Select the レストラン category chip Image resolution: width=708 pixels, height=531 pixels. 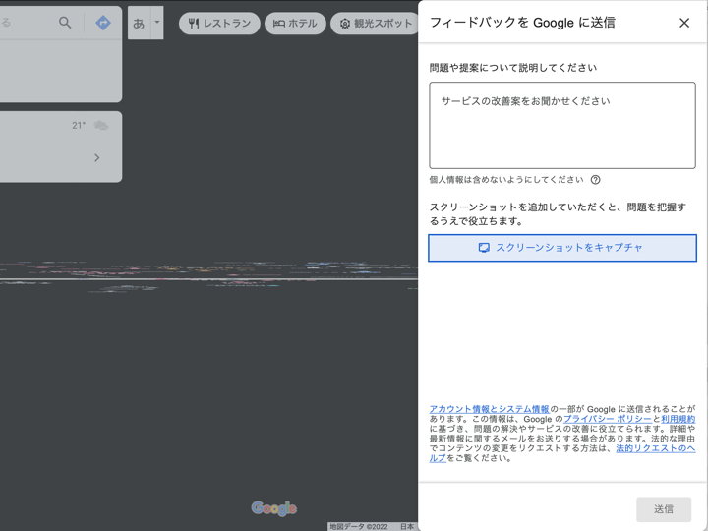click(219, 23)
